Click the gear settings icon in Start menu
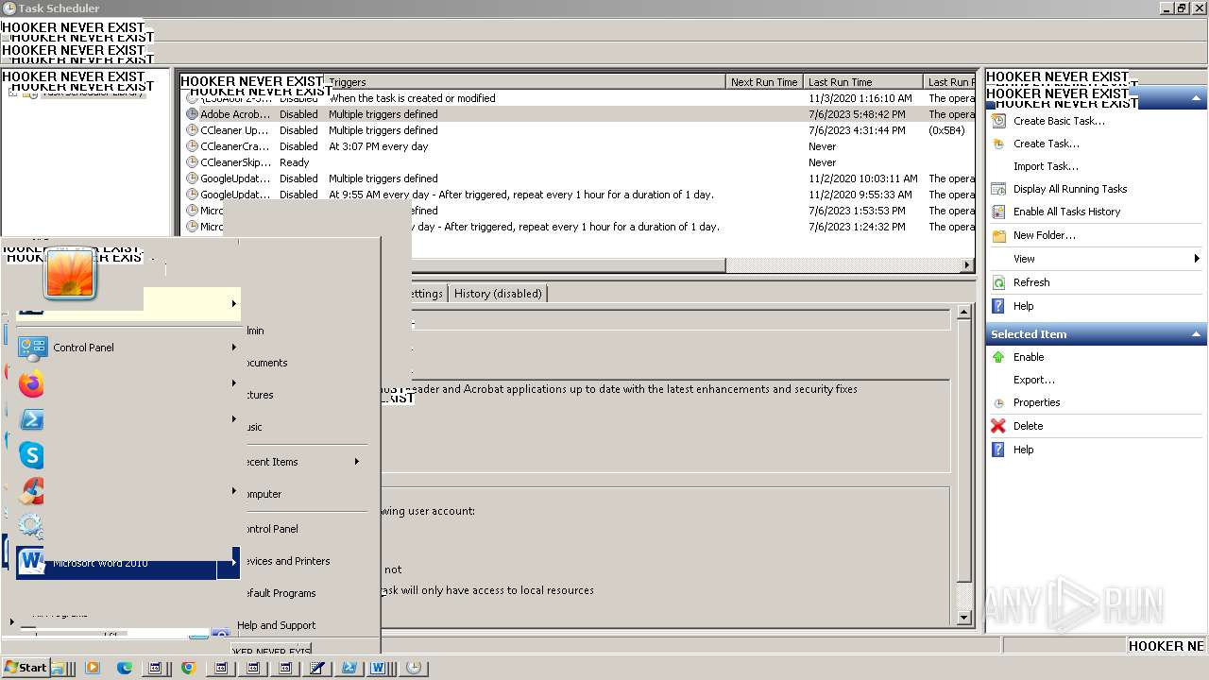Image resolution: width=1209 pixels, height=680 pixels. (31, 526)
